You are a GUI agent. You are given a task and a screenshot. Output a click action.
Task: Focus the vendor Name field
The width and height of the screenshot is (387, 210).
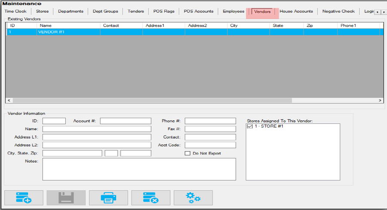point(97,129)
